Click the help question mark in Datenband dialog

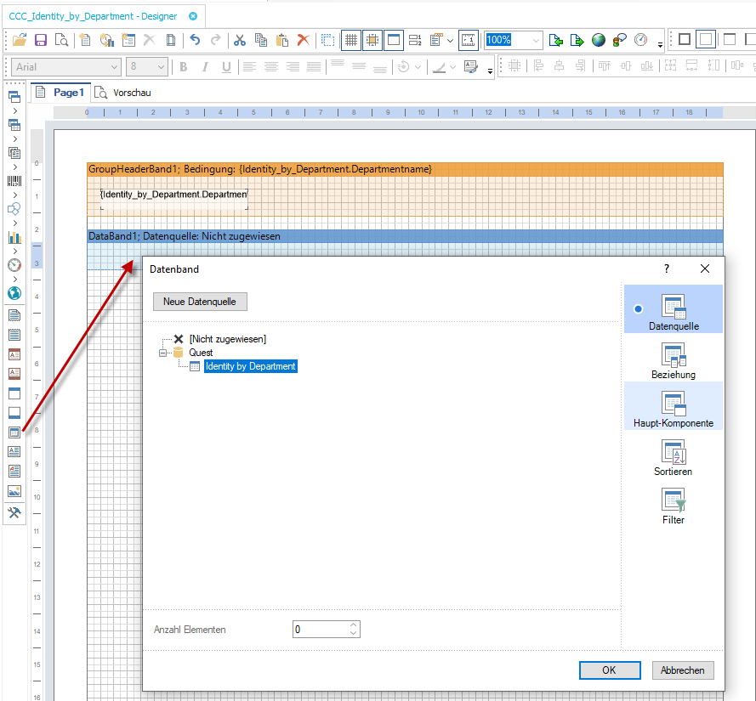[x=667, y=269]
